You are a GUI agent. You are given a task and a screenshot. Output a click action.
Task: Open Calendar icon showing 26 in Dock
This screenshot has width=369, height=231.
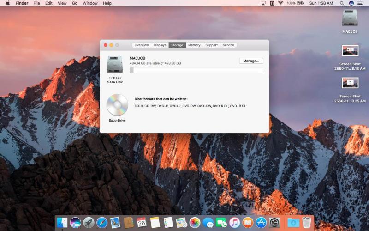142,223
